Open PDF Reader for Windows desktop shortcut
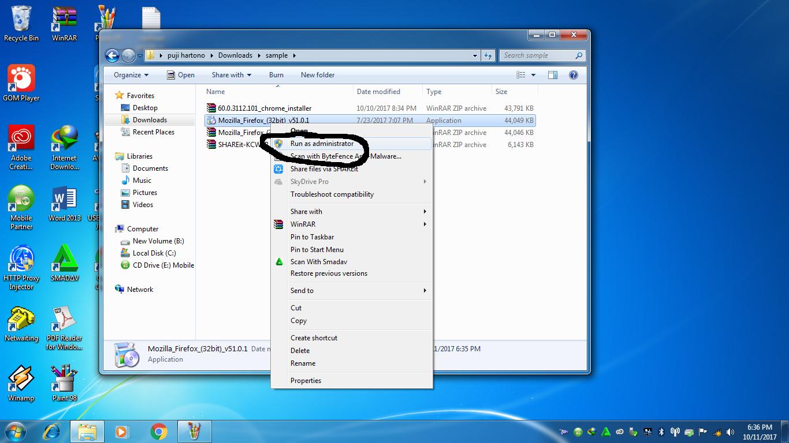789x443 pixels. pos(64,328)
